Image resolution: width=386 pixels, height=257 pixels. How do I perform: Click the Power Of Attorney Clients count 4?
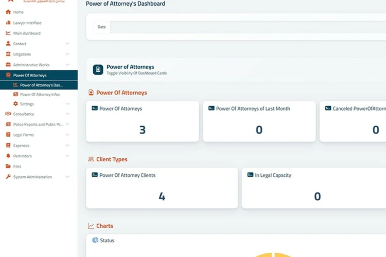click(x=162, y=196)
